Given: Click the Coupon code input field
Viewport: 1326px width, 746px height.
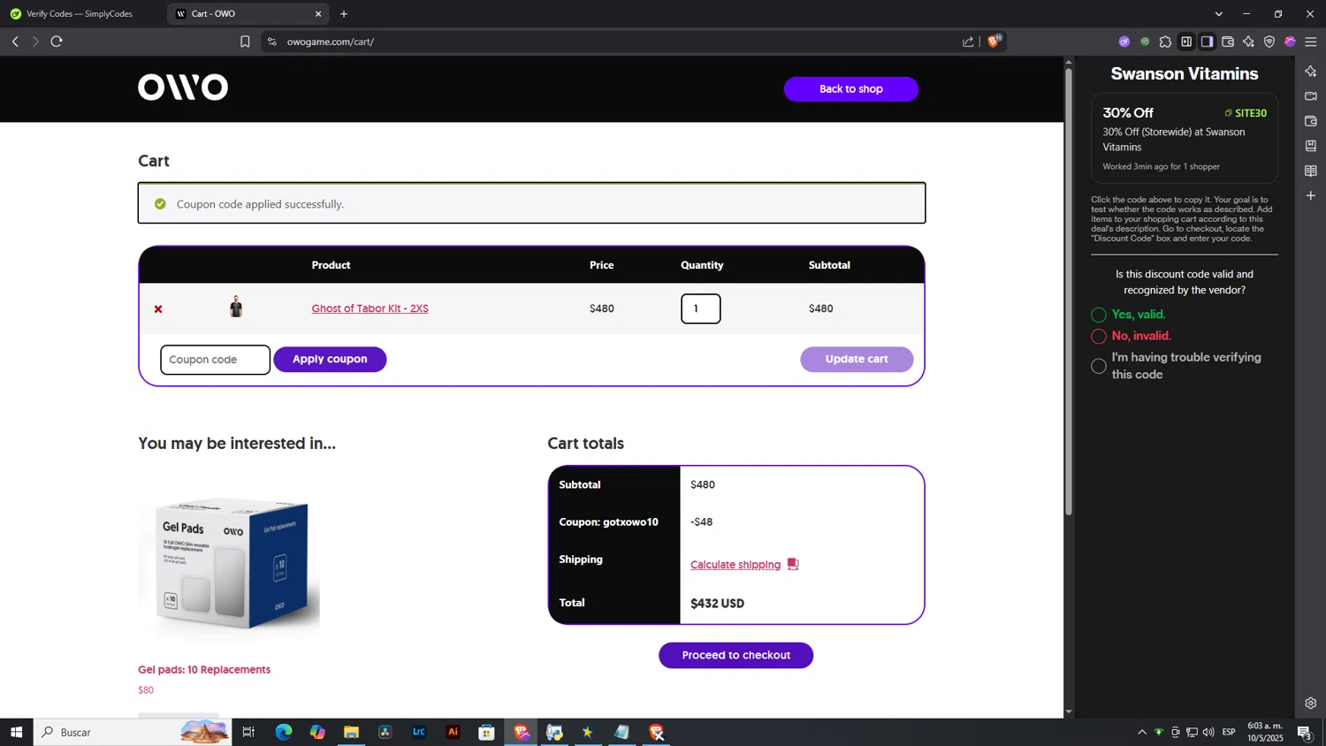Looking at the screenshot, I should [x=215, y=360].
